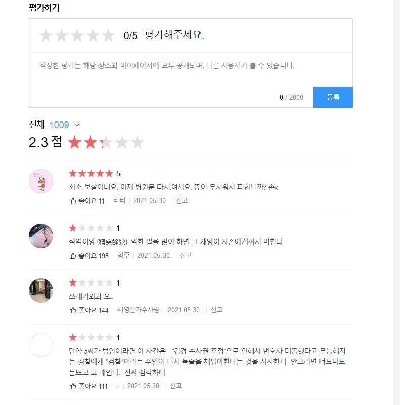Open the avatar of reviewer 형주
Image resolution: width=400 pixels, height=405 pixels.
(x=41, y=236)
